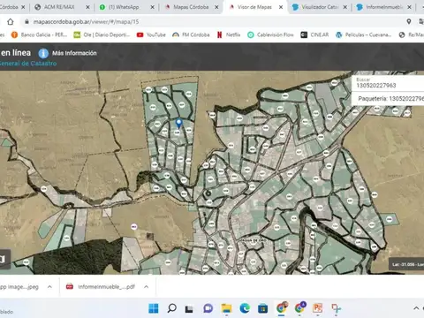The height and width of the screenshot is (318, 424).
Task: Click the browser Home icon
Action: [x=11, y=22]
